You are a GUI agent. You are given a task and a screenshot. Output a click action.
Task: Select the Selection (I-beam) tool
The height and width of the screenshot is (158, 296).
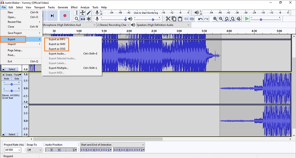click(77, 13)
